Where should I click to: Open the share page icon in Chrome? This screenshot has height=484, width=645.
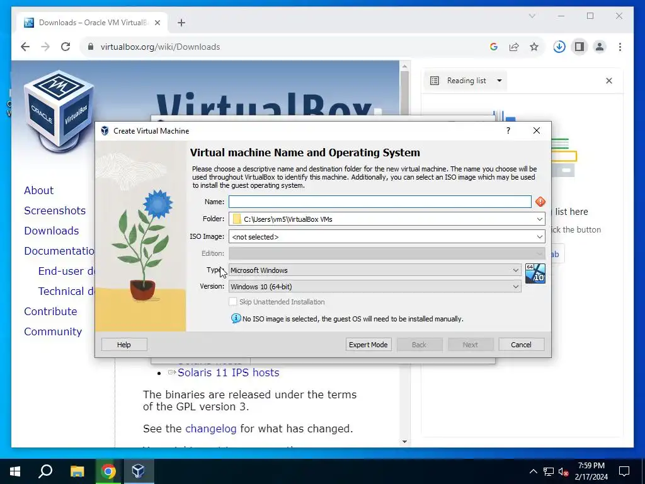514,47
